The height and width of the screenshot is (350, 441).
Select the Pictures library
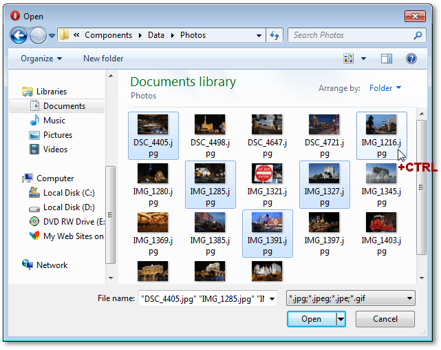(x=51, y=135)
